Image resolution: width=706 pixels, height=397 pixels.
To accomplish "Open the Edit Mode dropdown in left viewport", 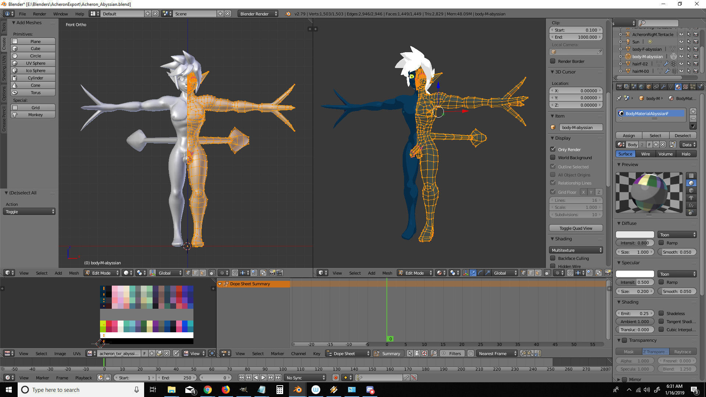I will pos(102,273).
